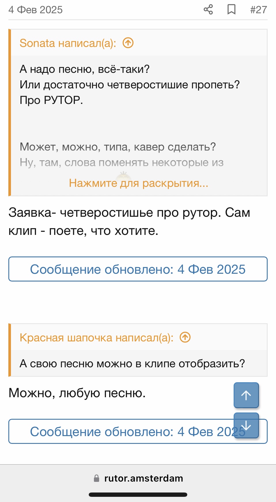This screenshot has height=502, width=276.
Task: Tap the rutor.amsterdam address bar
Action: click(x=143, y=478)
